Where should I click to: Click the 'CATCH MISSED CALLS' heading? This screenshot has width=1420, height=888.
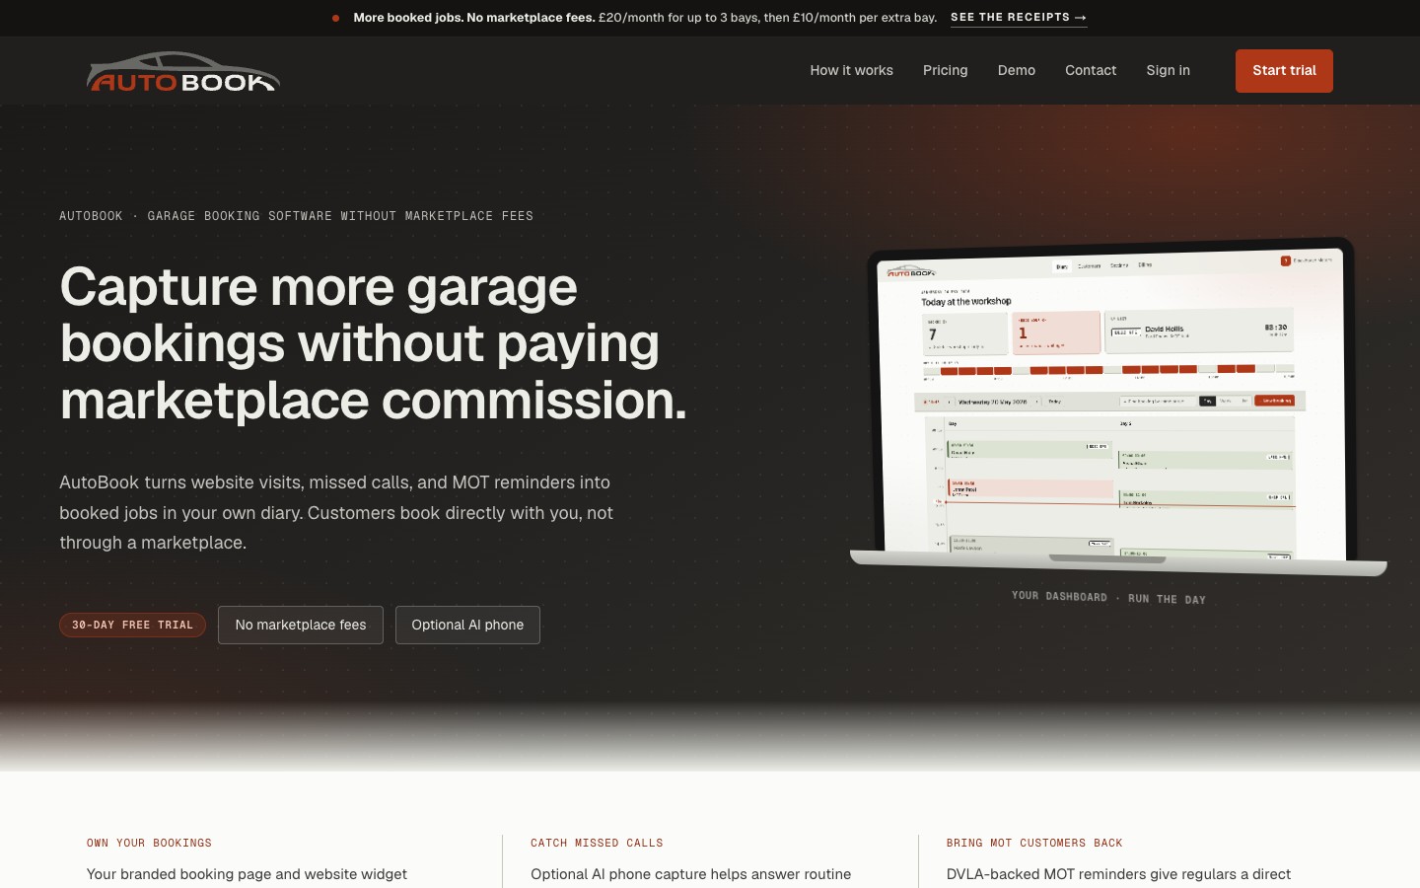(597, 843)
